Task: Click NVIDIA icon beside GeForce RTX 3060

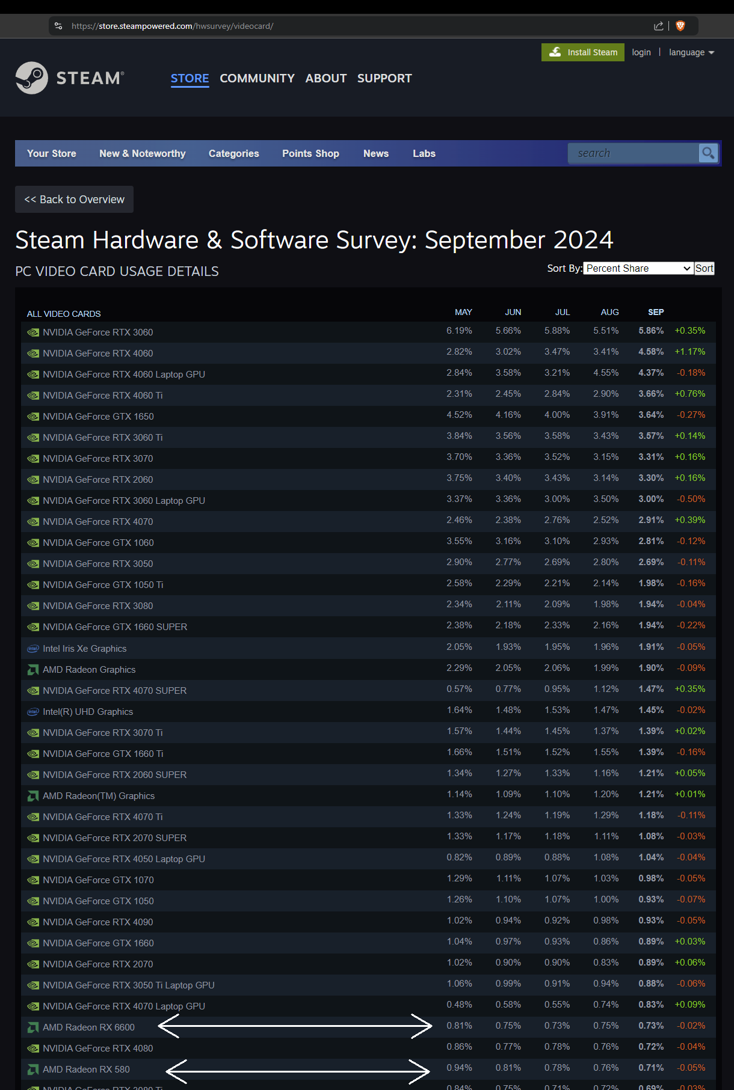Action: pos(33,332)
